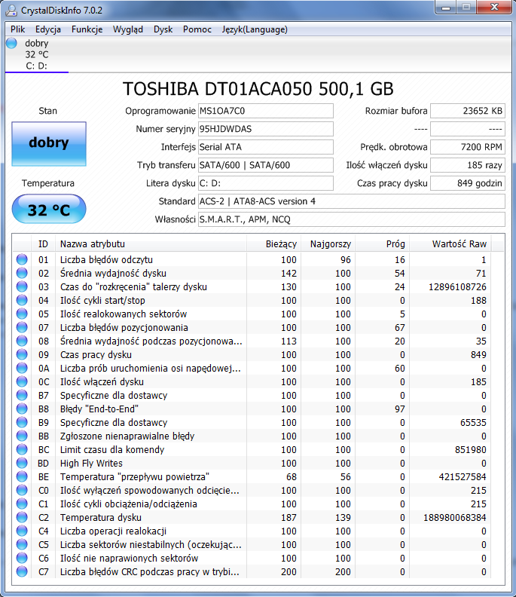
Task: Click status orb for BC Limit czasu dla komendy
Action: 22,450
